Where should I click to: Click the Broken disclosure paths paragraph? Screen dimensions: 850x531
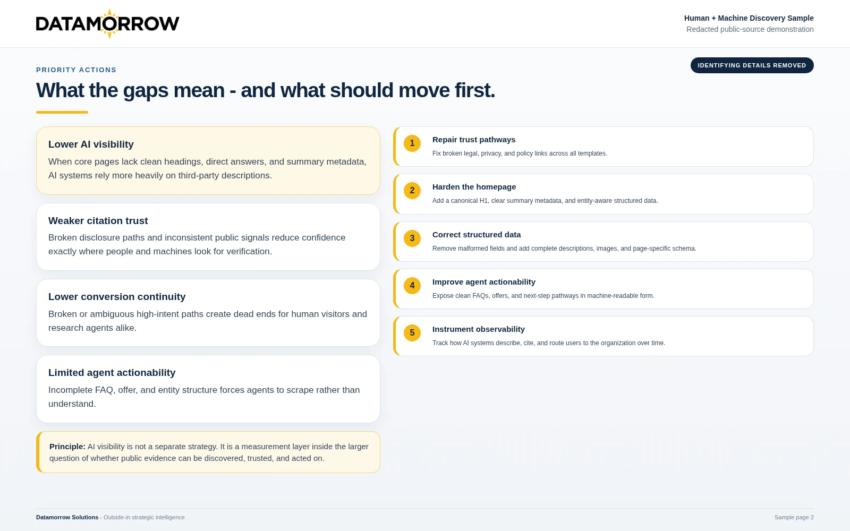pyautogui.click(x=197, y=245)
